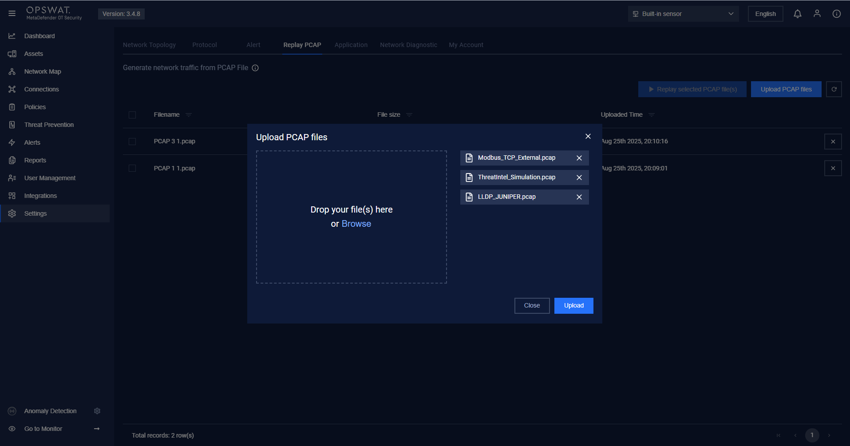Toggle the select-all checkbox in table header

click(132, 115)
